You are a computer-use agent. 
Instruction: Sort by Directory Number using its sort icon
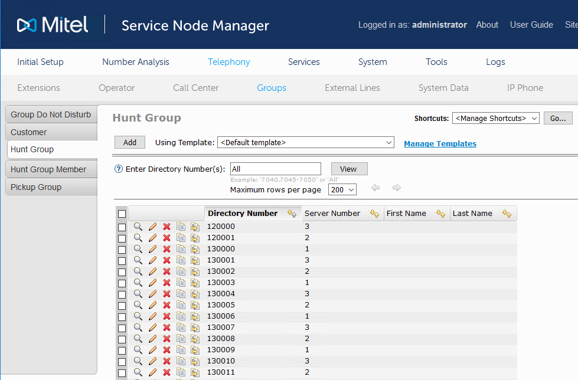292,214
